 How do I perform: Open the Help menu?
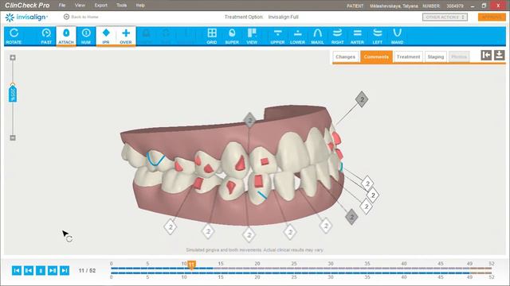point(140,6)
